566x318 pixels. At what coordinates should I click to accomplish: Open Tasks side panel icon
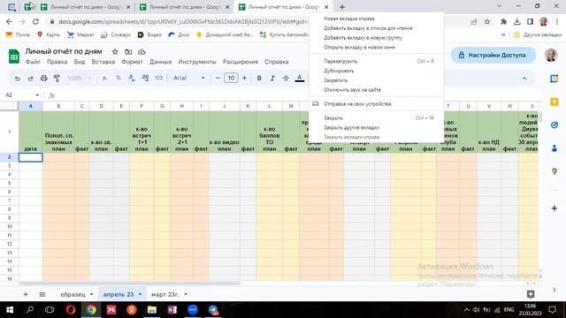click(x=555, y=125)
